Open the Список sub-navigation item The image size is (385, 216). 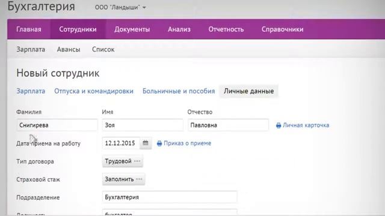pyautogui.click(x=103, y=49)
